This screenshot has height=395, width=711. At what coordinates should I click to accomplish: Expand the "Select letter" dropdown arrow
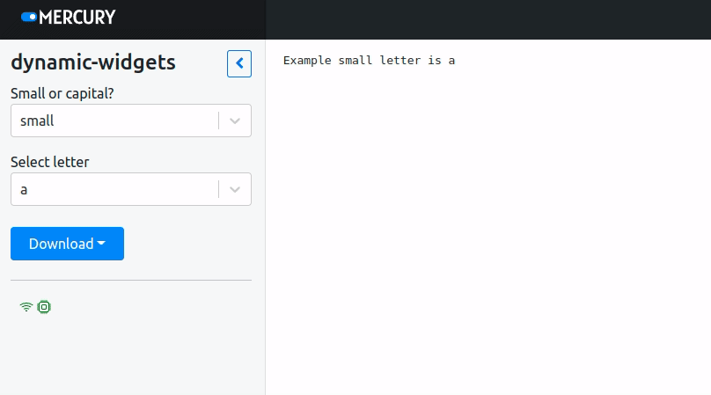(235, 189)
